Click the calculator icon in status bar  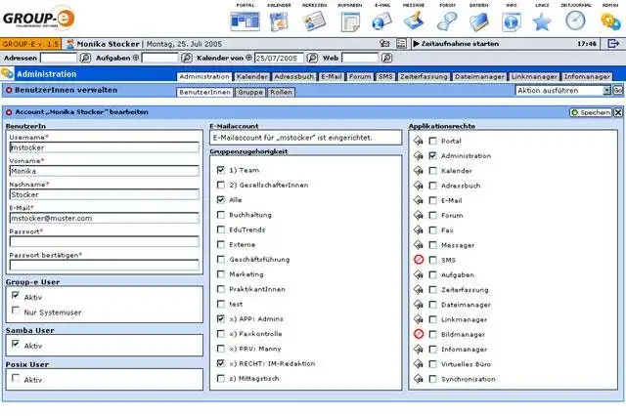401,43
